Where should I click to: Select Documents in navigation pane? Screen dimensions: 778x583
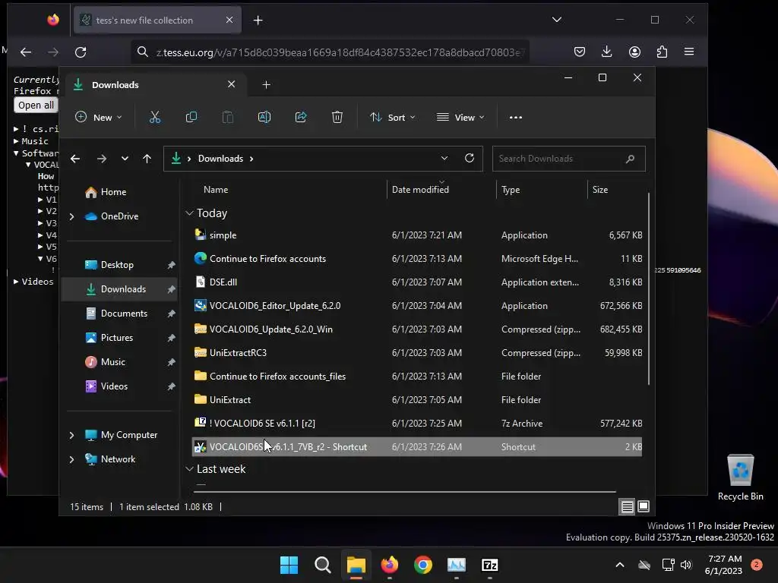tap(124, 314)
